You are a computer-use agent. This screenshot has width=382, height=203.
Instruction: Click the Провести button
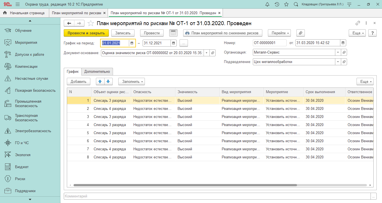click(x=152, y=33)
